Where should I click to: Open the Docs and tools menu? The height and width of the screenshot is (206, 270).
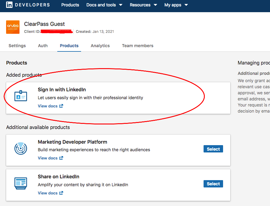[101, 5]
